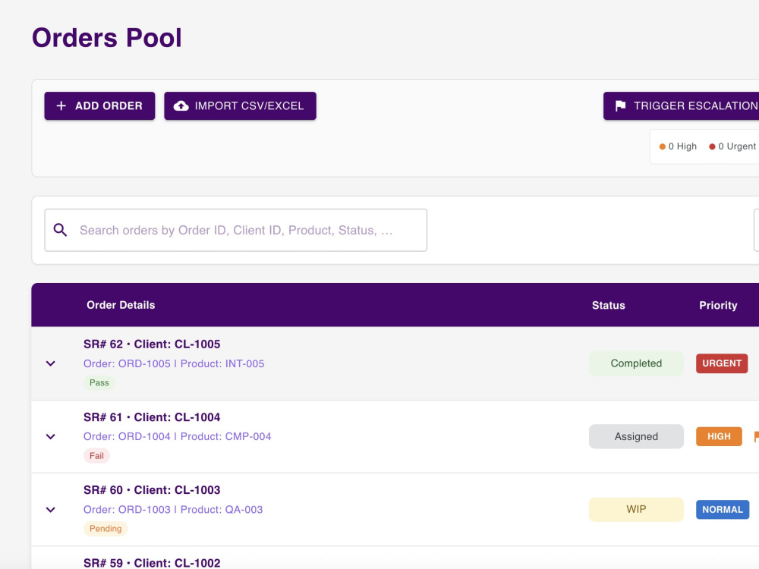
Task: Click the Status column header
Action: 609,305
